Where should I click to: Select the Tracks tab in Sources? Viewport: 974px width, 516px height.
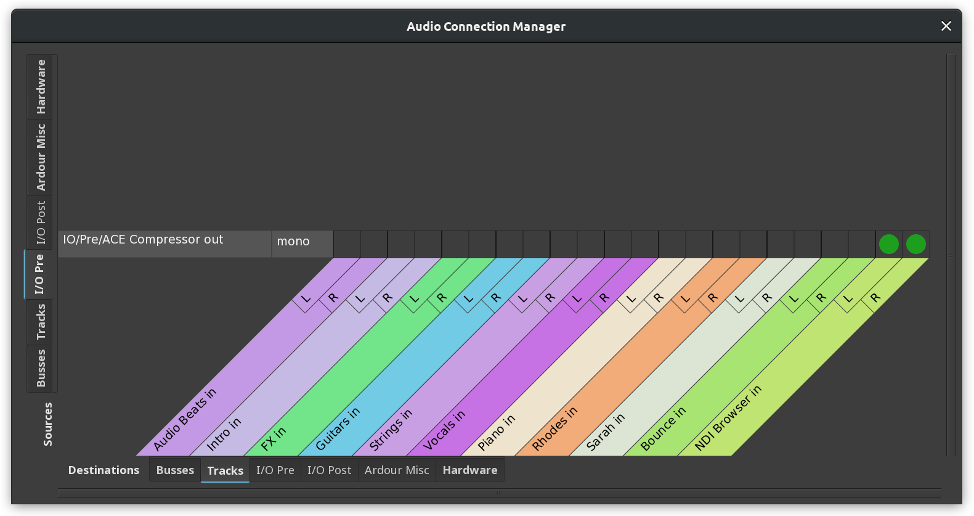(x=41, y=322)
